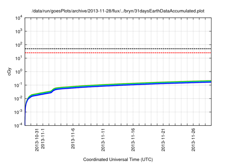The width and height of the screenshot is (233, 163).
Task: Click the plot file path title
Action: click(118, 11)
